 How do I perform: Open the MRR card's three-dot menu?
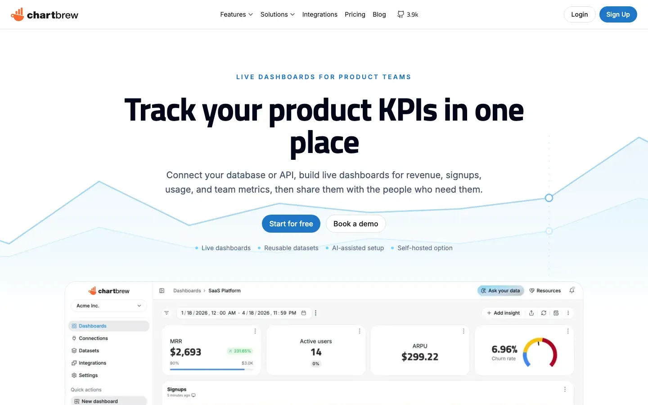pos(255,331)
